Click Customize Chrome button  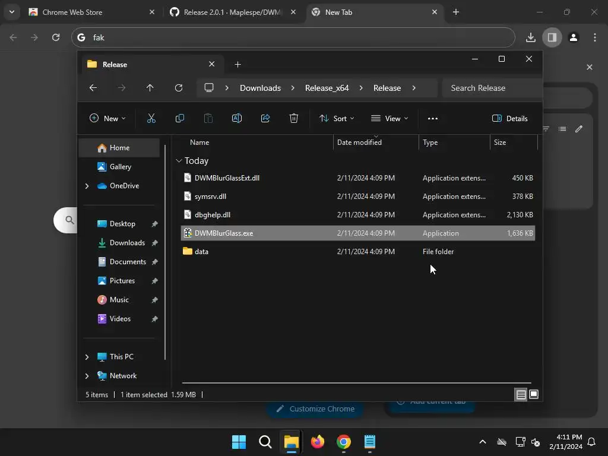pyautogui.click(x=315, y=408)
